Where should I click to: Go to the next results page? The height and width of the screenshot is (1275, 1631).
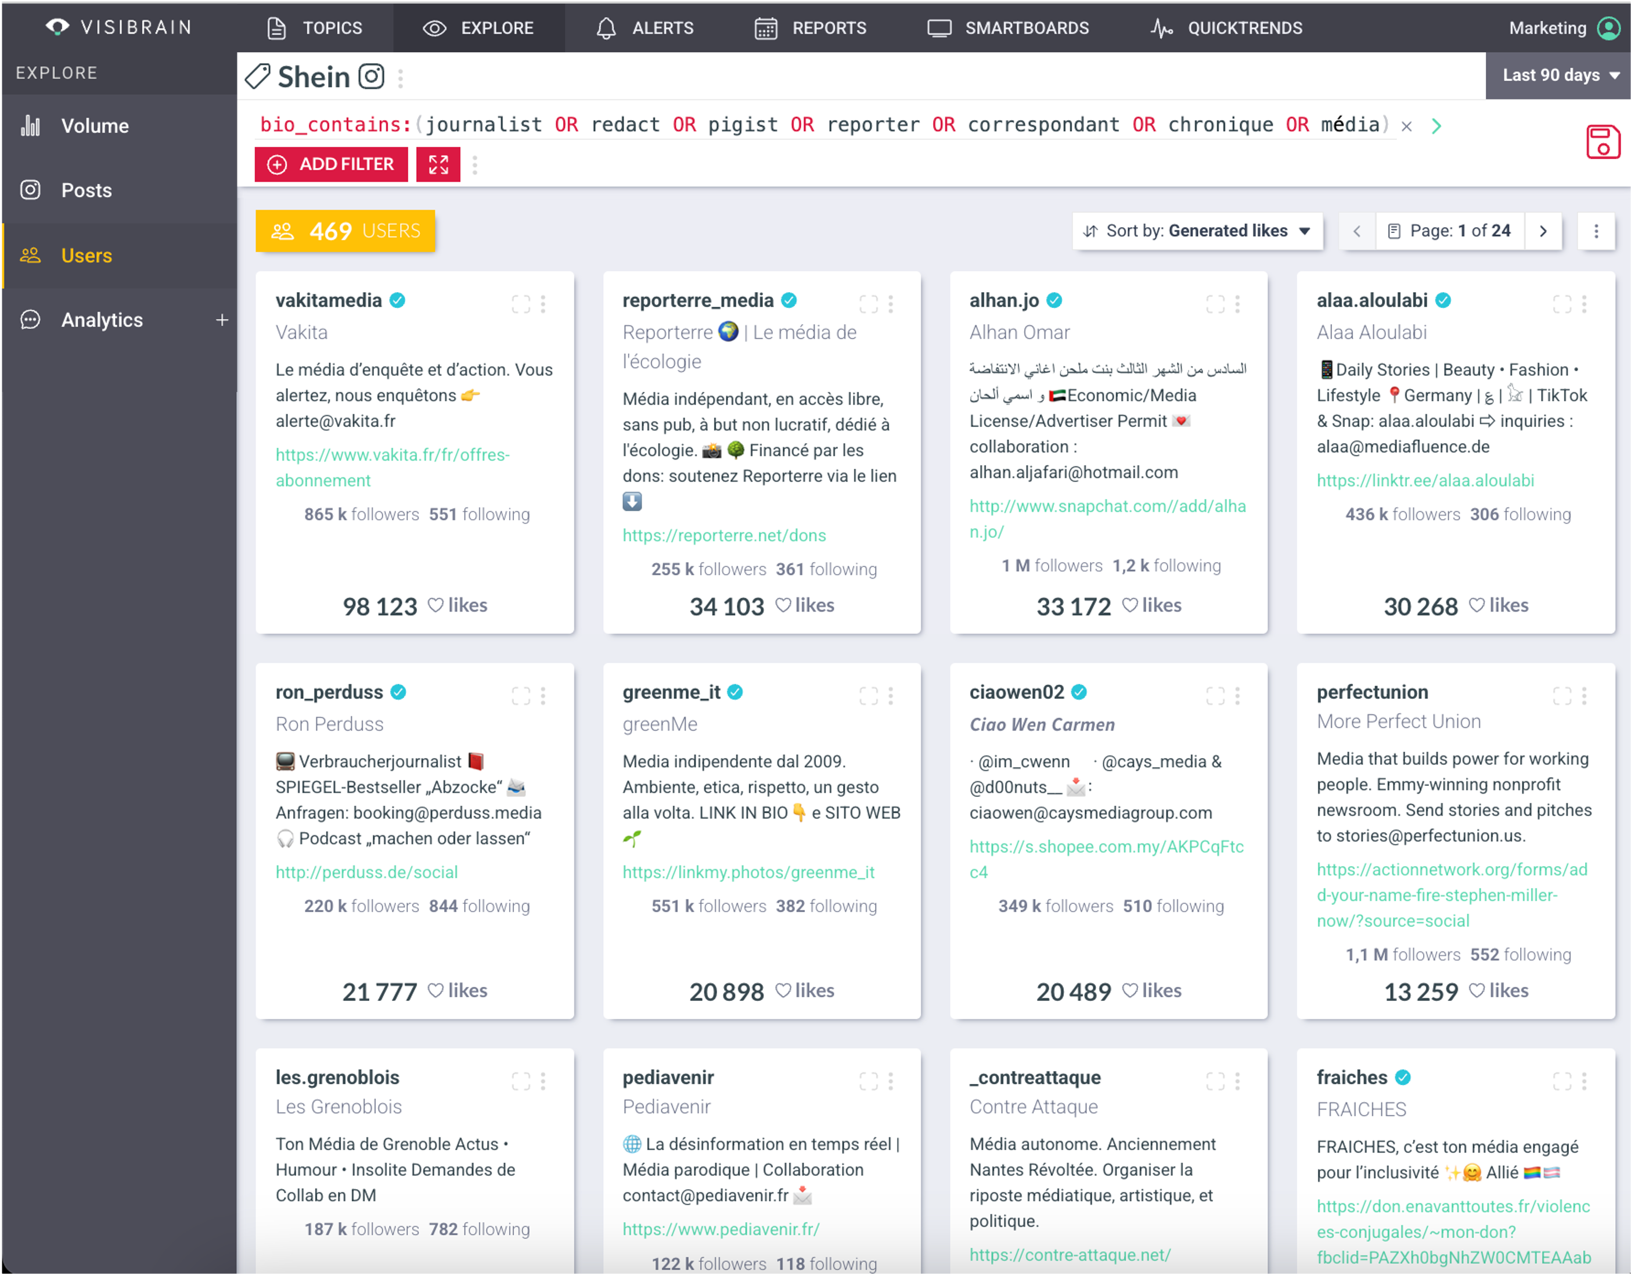(1544, 231)
